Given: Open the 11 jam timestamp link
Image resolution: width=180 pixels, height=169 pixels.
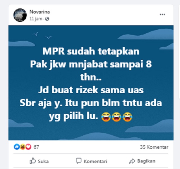Looking at the screenshot, I should click(36, 19).
